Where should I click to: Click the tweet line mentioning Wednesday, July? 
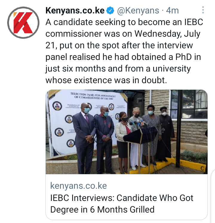(x=123, y=34)
